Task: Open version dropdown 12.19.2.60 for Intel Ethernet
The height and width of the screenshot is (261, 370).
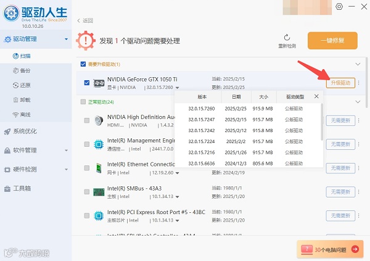Action: pyautogui.click(x=177, y=173)
